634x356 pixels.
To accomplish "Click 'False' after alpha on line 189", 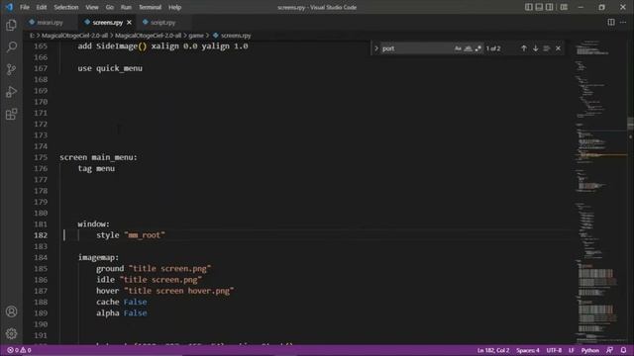I will [x=136, y=313].
